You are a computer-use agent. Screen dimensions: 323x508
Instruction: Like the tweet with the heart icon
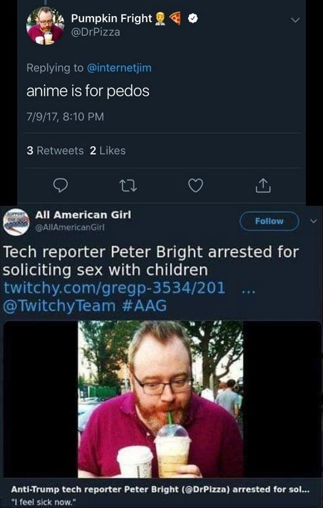(196, 186)
